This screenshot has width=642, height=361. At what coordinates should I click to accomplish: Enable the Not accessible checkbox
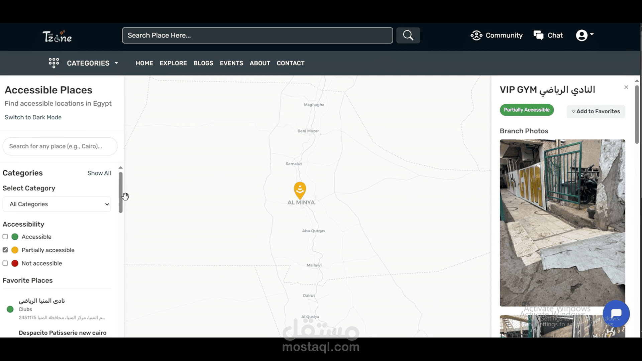(5, 263)
